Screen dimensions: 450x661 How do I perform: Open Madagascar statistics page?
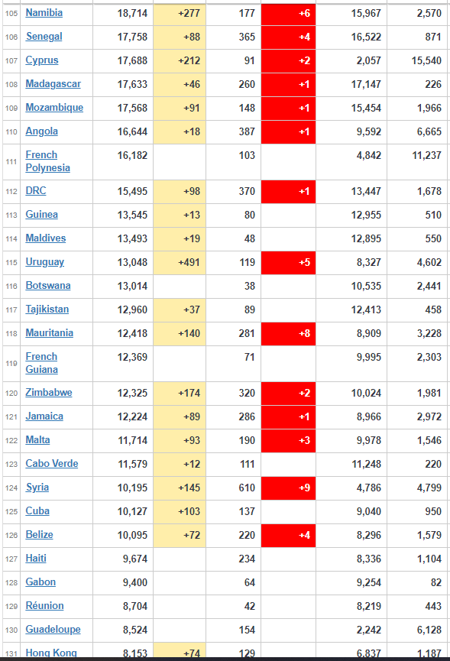point(53,84)
